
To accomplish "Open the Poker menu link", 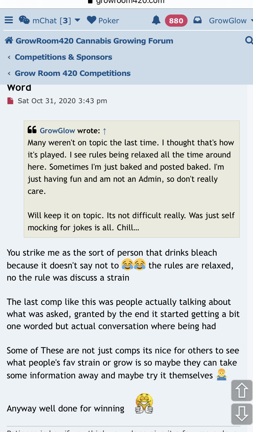I will point(109,21).
